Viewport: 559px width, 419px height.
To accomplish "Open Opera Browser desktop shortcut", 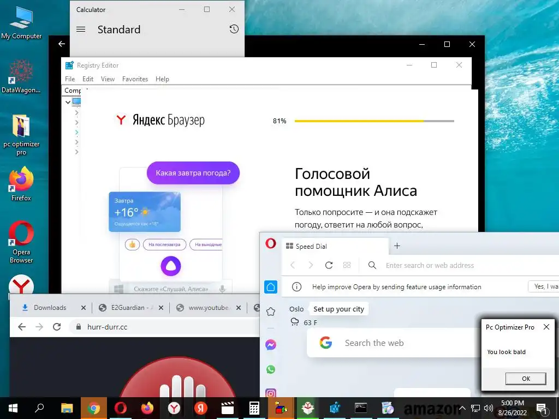I will [21, 242].
